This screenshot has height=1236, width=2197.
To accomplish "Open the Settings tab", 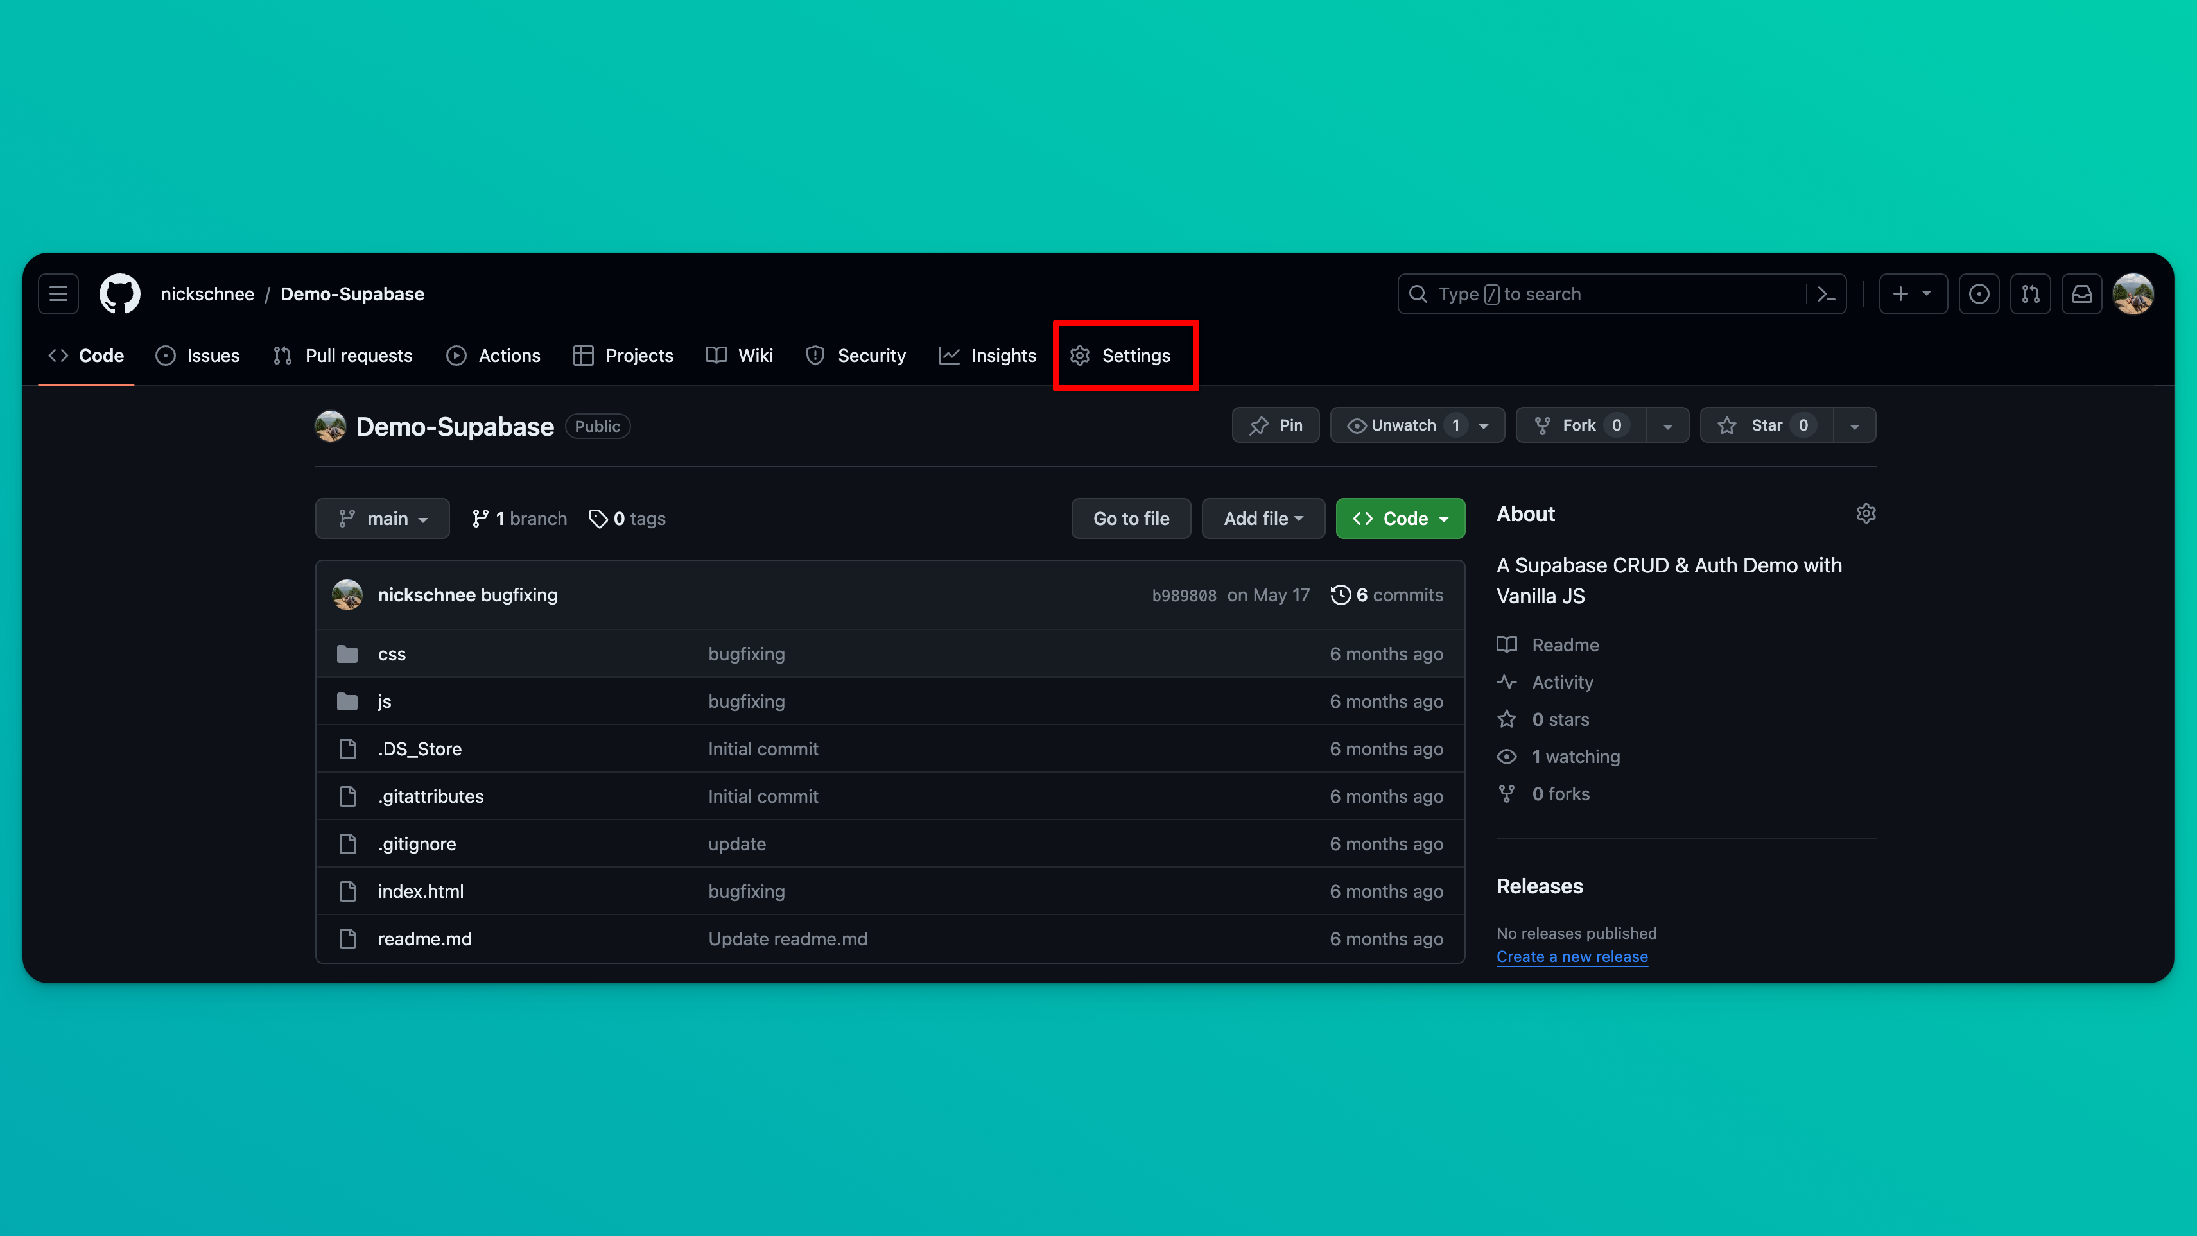I will 1121,356.
